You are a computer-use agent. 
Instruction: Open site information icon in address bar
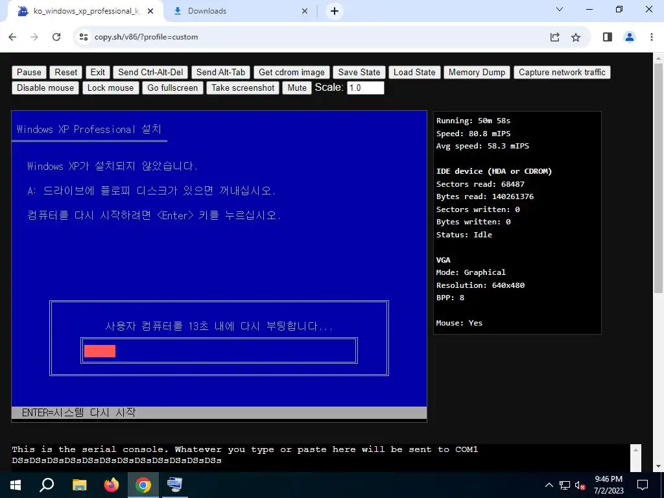(x=84, y=37)
